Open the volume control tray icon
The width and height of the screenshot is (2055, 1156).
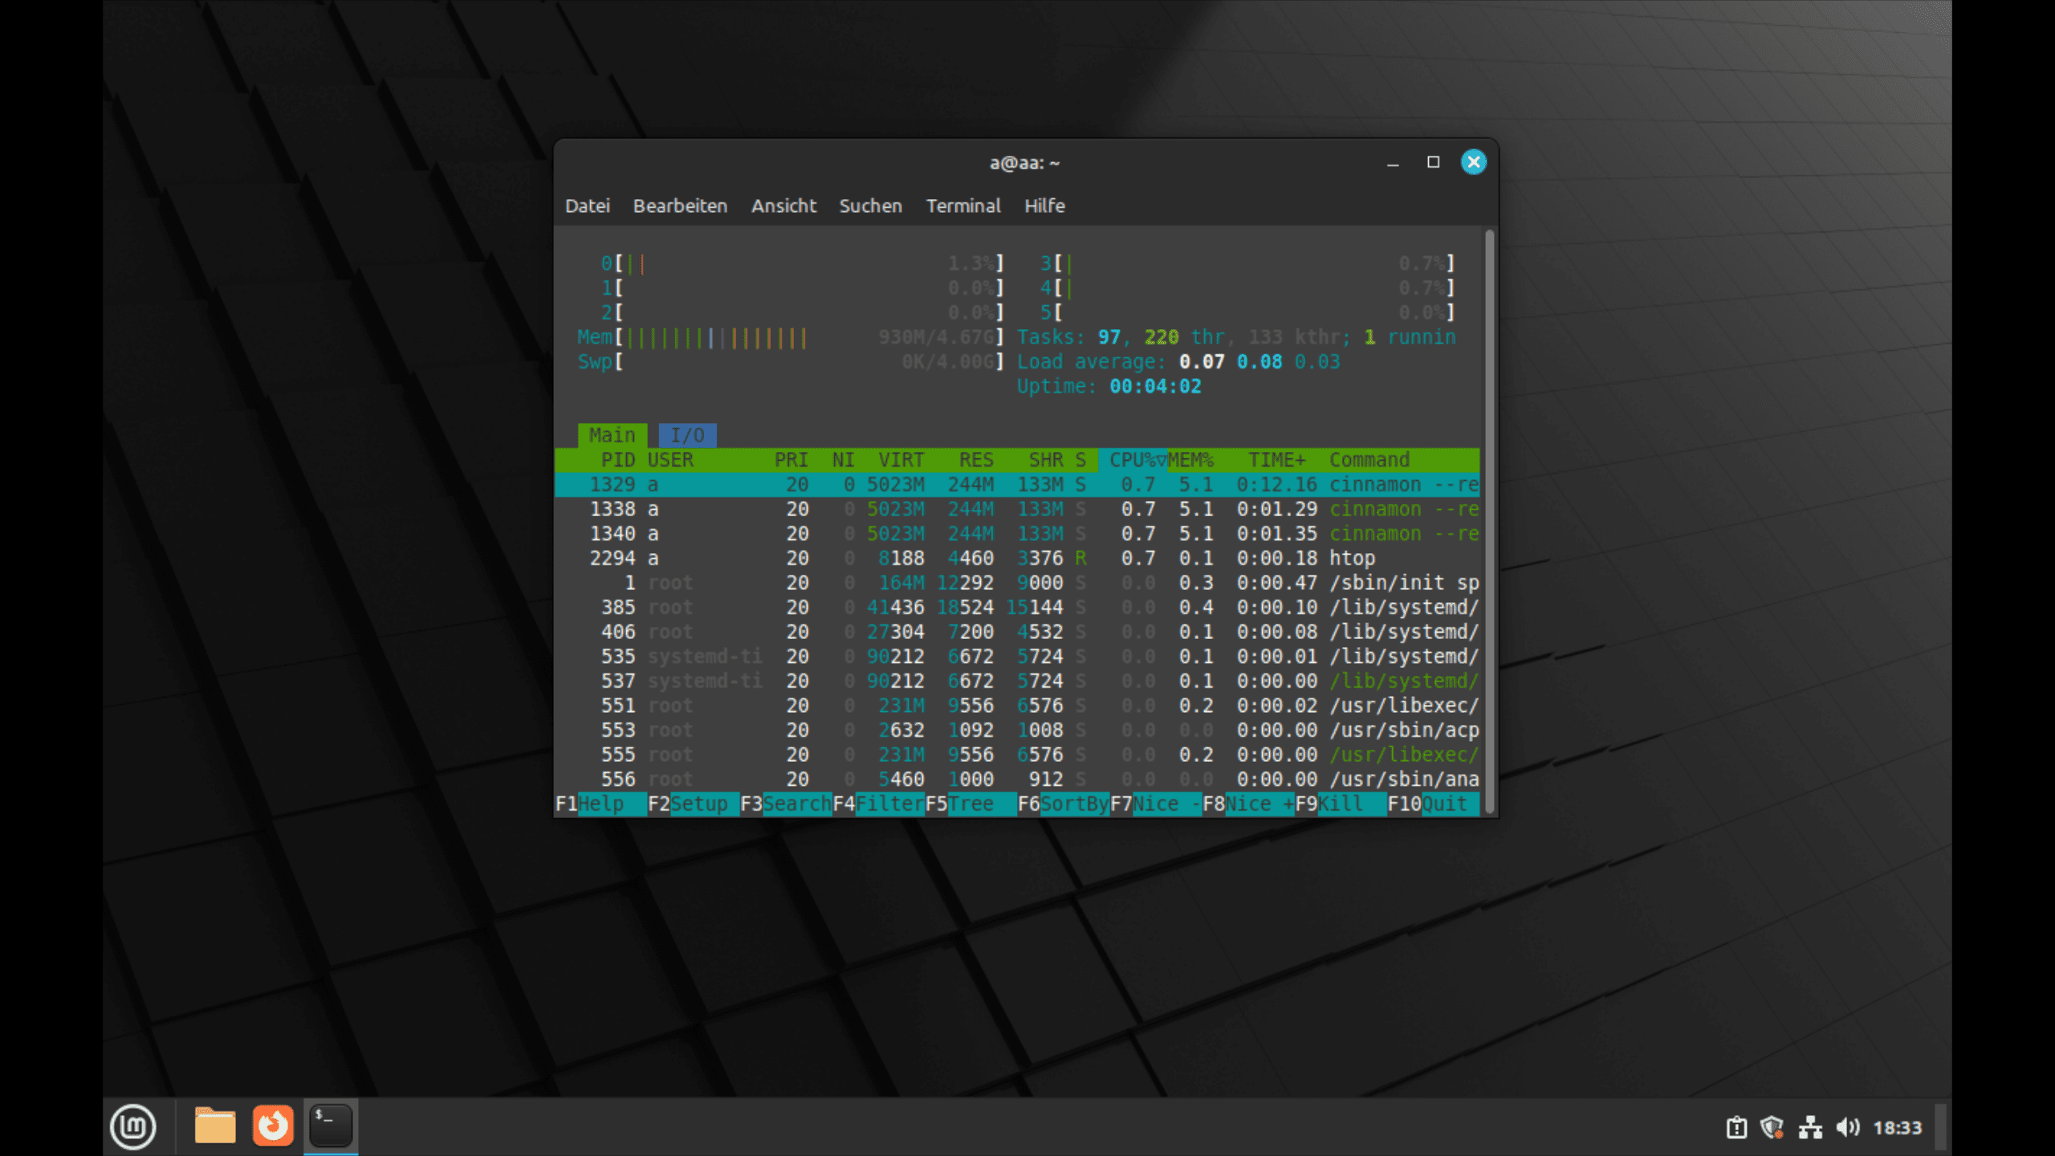[1847, 1128]
